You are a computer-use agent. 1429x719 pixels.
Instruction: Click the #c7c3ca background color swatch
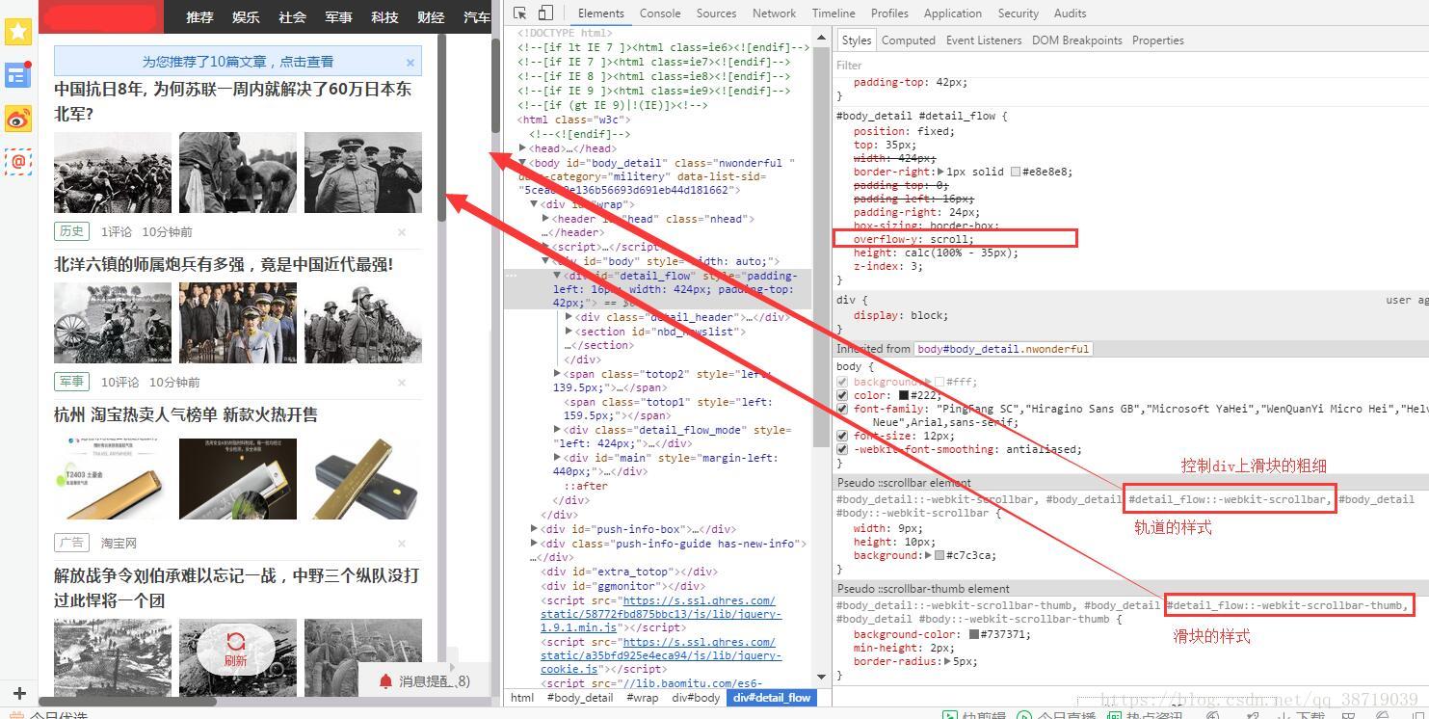tap(939, 555)
